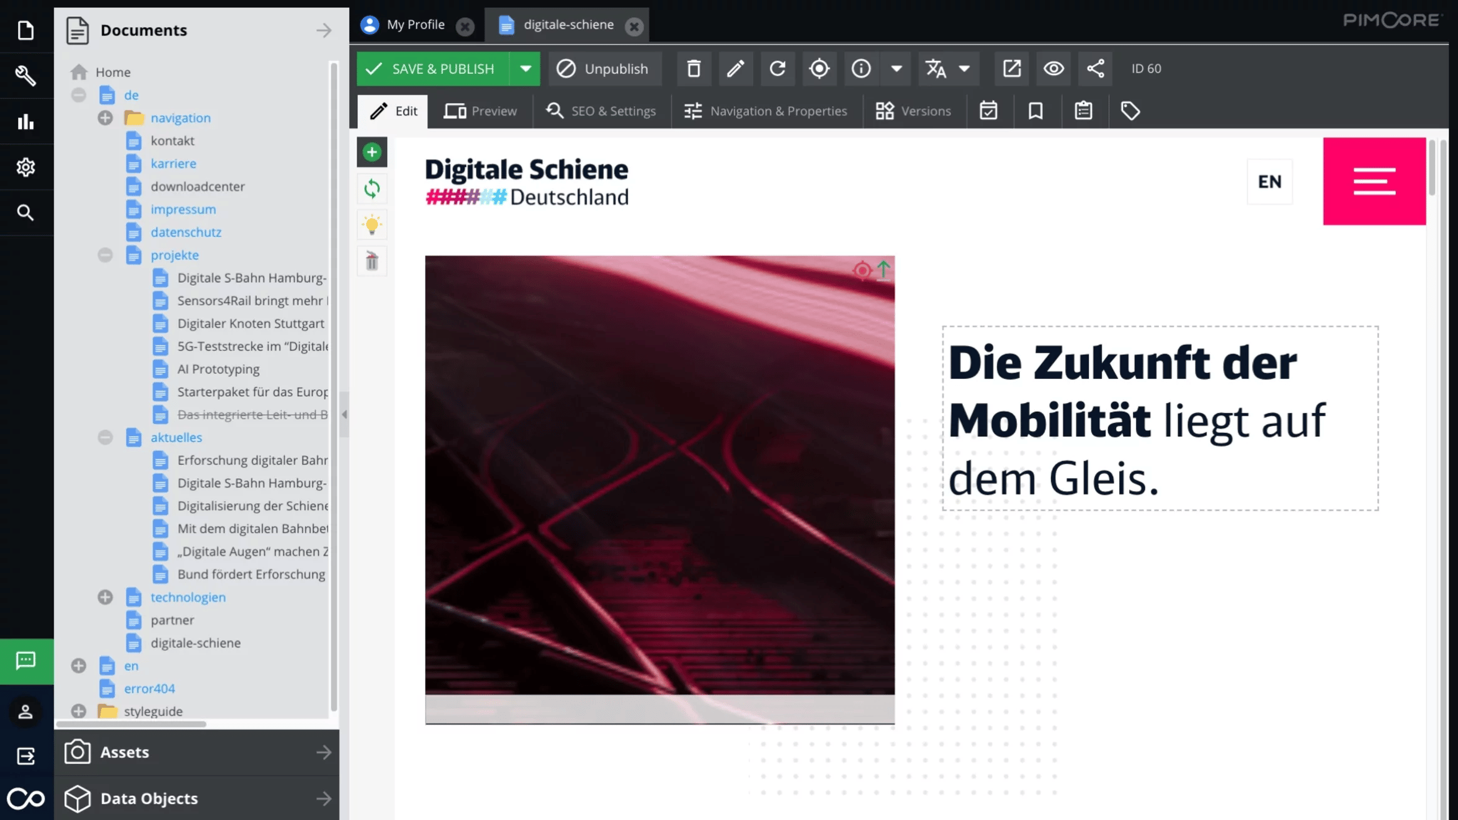Expand the Data Objects panel
The image size is (1458, 820).
(x=197, y=798)
